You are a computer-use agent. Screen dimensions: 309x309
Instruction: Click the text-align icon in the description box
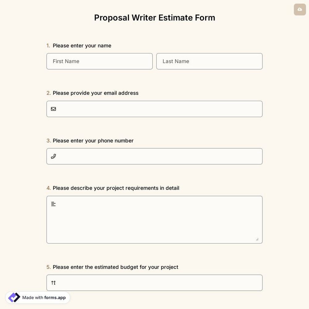53,204
